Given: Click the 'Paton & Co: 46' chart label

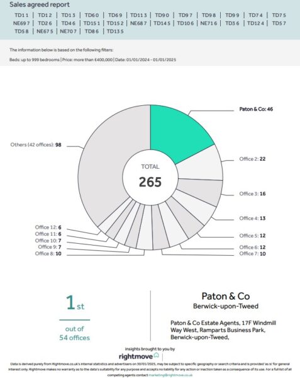Looking at the screenshot, I should tap(256, 109).
